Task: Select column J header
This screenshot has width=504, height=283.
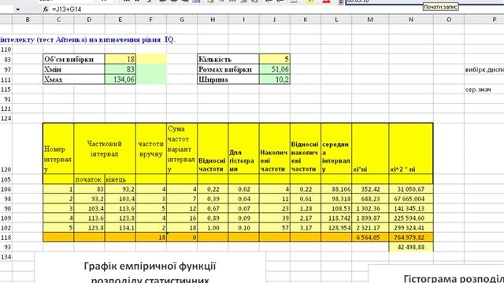Action: point(275,20)
